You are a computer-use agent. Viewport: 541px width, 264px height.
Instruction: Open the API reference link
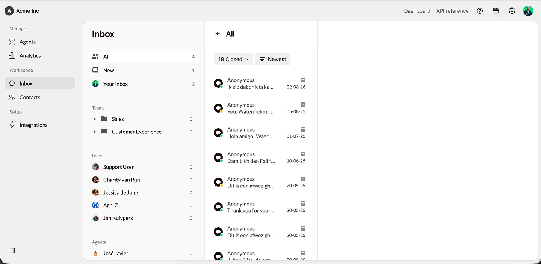point(452,11)
